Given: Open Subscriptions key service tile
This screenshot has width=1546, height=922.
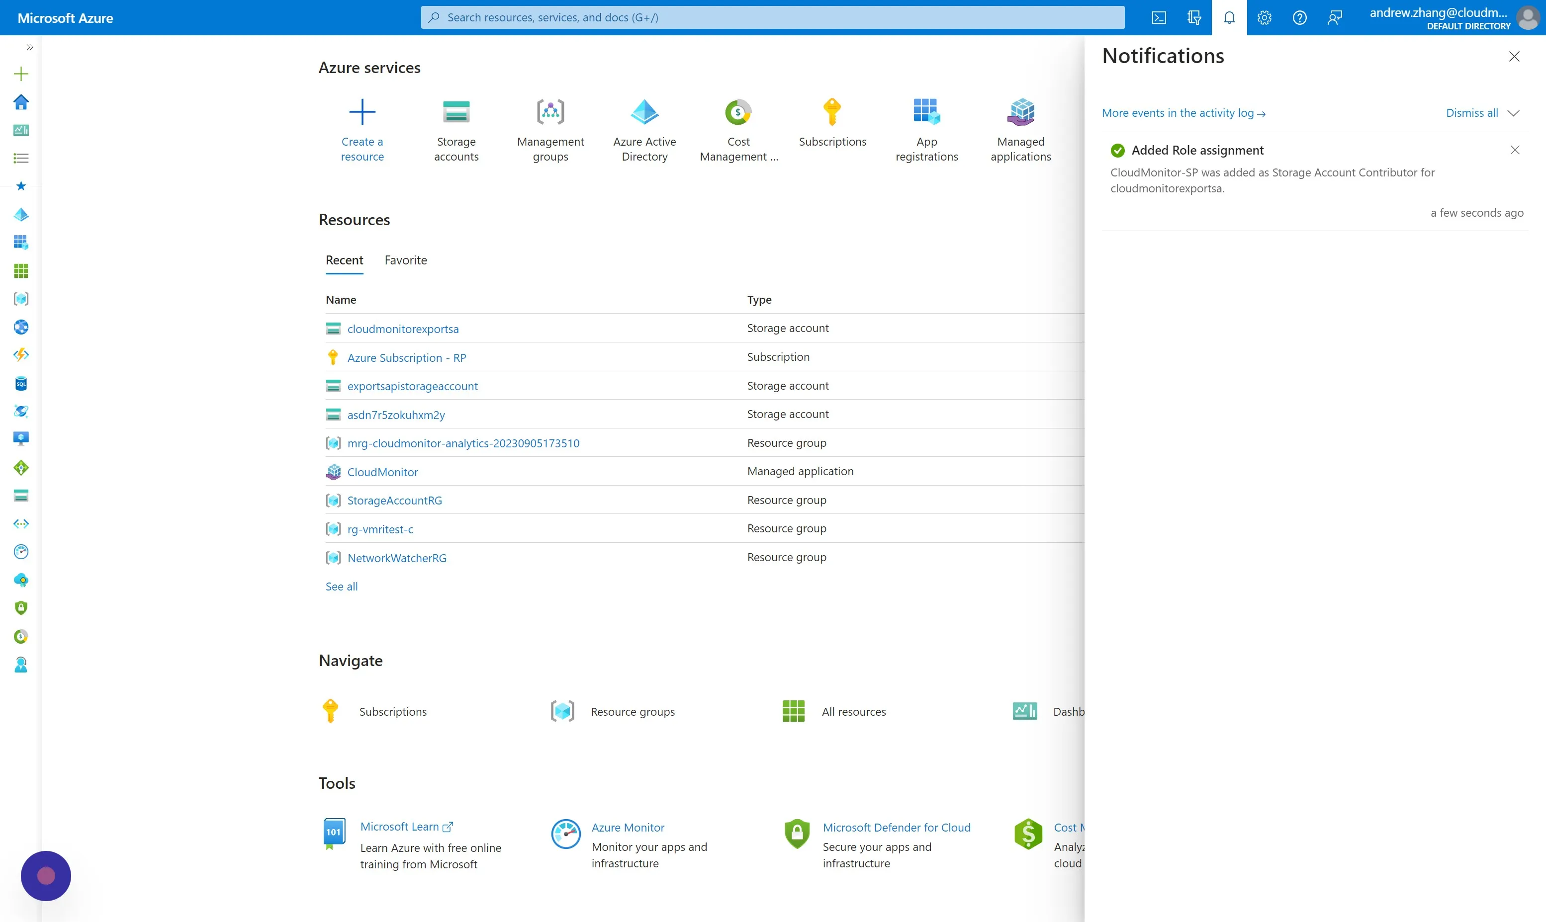Looking at the screenshot, I should pyautogui.click(x=832, y=123).
